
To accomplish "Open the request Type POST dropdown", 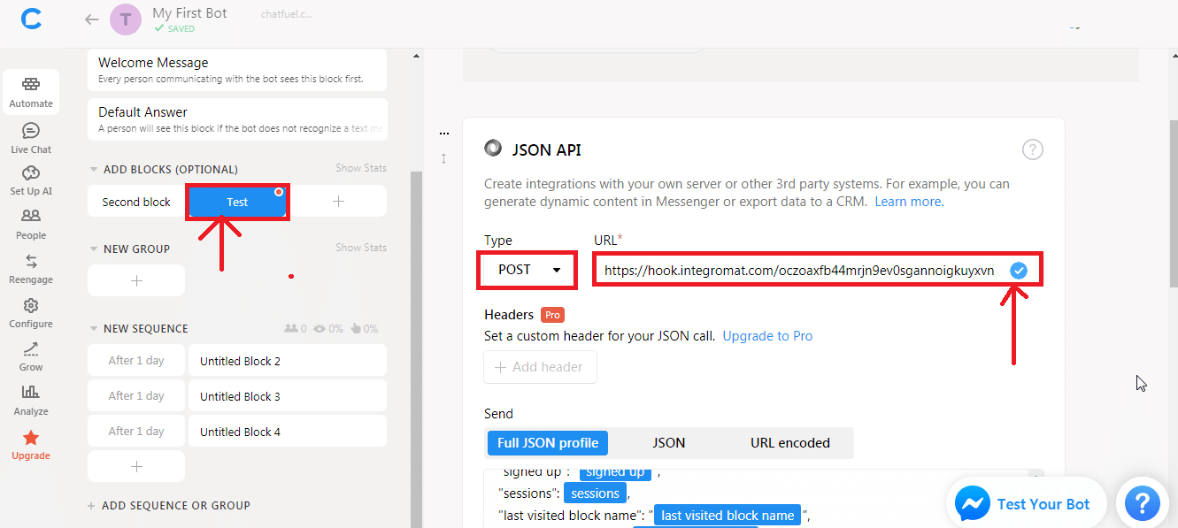I will [x=527, y=270].
